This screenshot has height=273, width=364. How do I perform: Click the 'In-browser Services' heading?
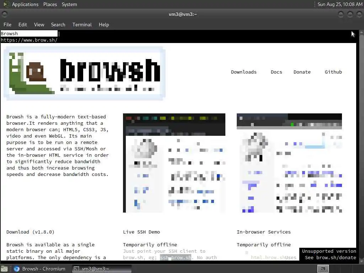[x=263, y=232]
